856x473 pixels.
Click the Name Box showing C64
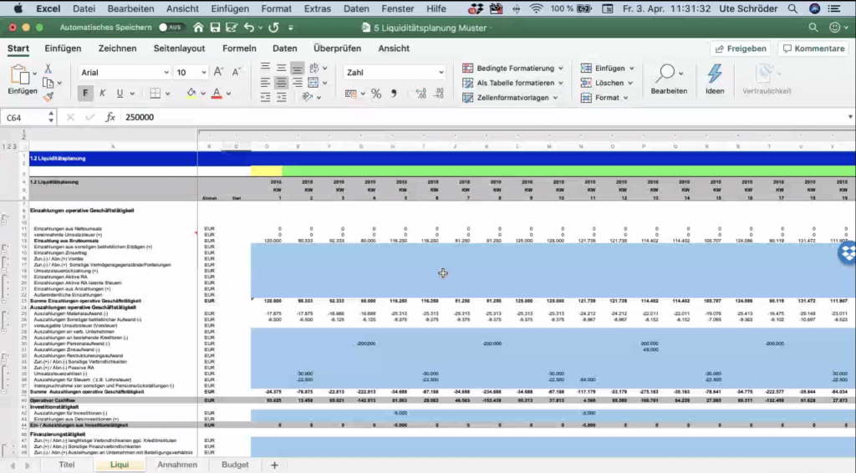[26, 117]
